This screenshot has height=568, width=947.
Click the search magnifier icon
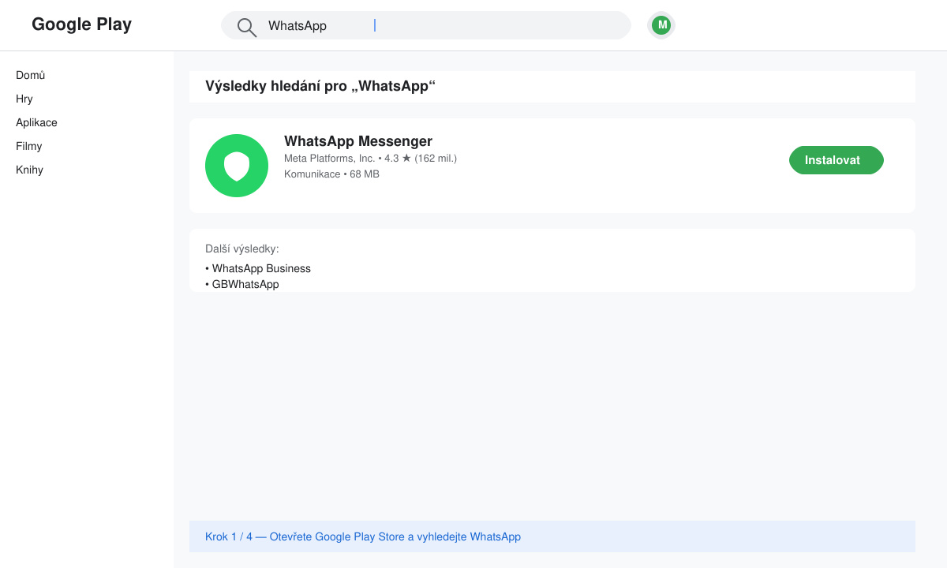point(247,28)
